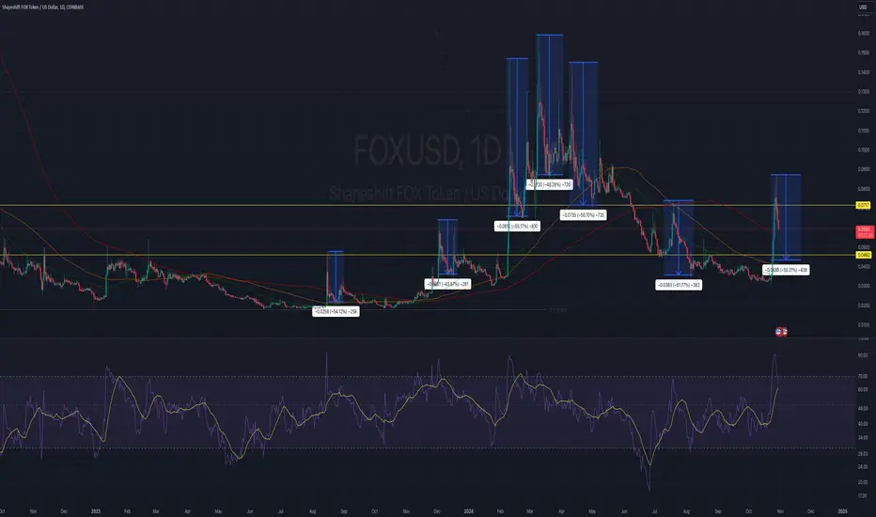Click the measurement label showing −51.77% −383
876x517 pixels.
click(679, 285)
